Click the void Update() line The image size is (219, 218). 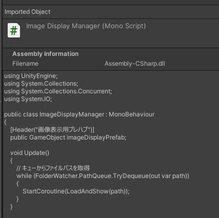[30, 153]
